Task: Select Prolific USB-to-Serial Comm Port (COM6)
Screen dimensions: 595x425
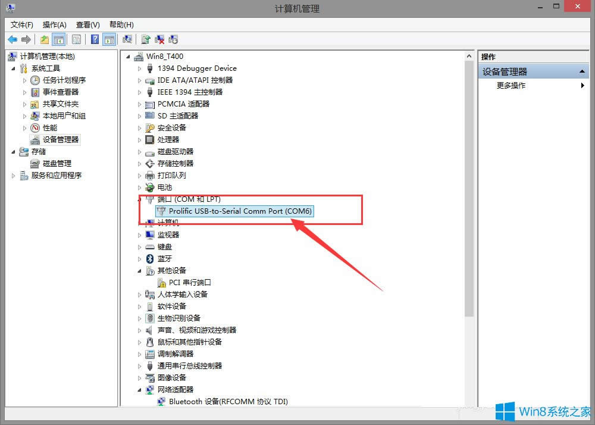Action: coord(240,211)
